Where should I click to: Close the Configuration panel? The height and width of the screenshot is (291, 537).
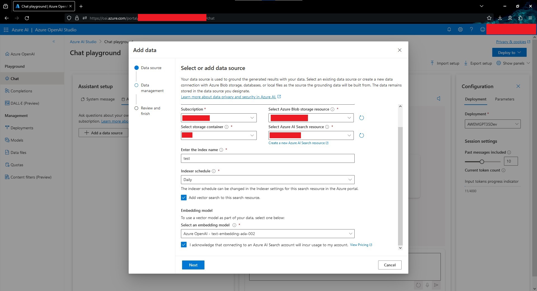pos(518,86)
